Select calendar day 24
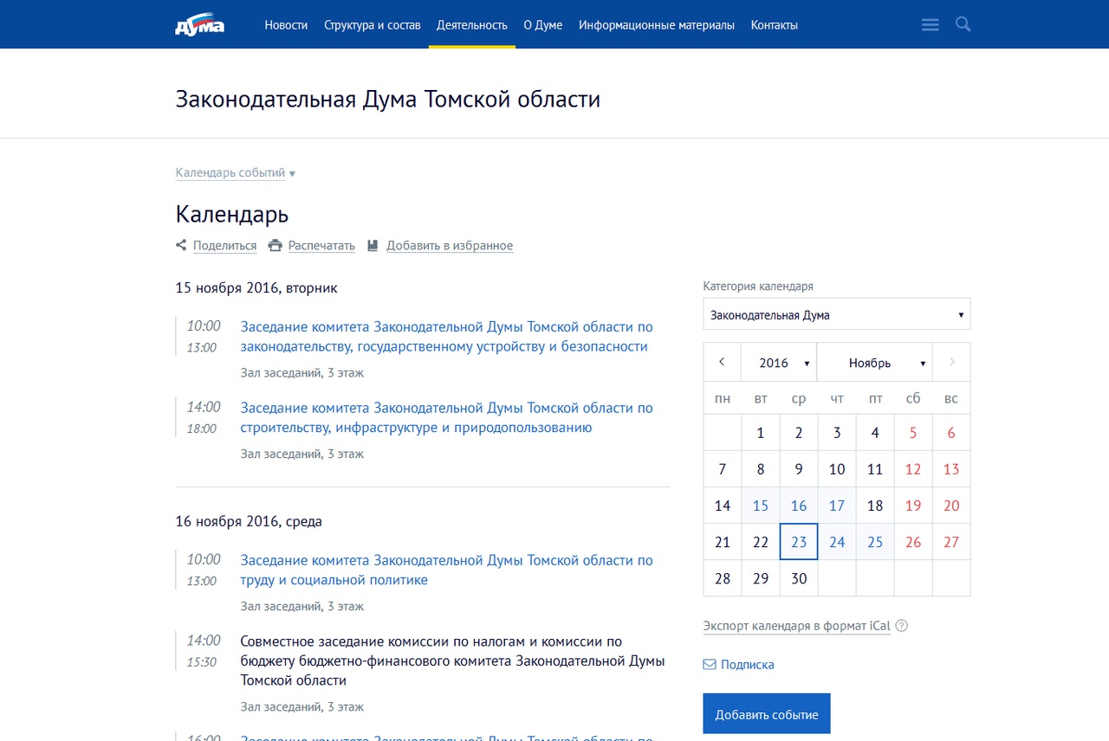The width and height of the screenshot is (1109, 741). click(x=837, y=542)
